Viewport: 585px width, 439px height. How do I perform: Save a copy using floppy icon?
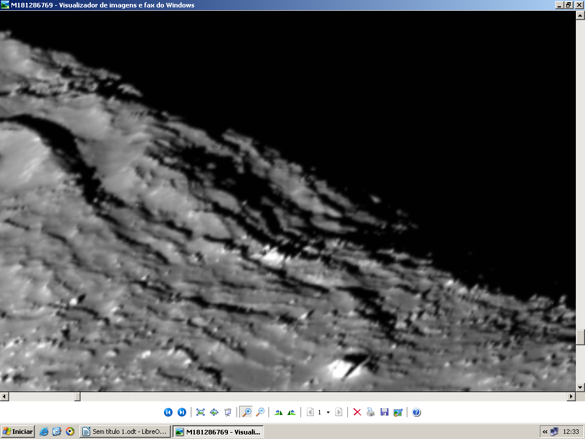point(384,412)
